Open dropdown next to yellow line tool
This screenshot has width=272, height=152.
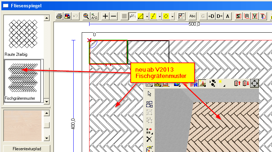(160, 16)
